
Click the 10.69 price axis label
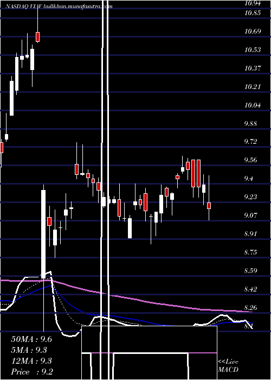point(253,31)
